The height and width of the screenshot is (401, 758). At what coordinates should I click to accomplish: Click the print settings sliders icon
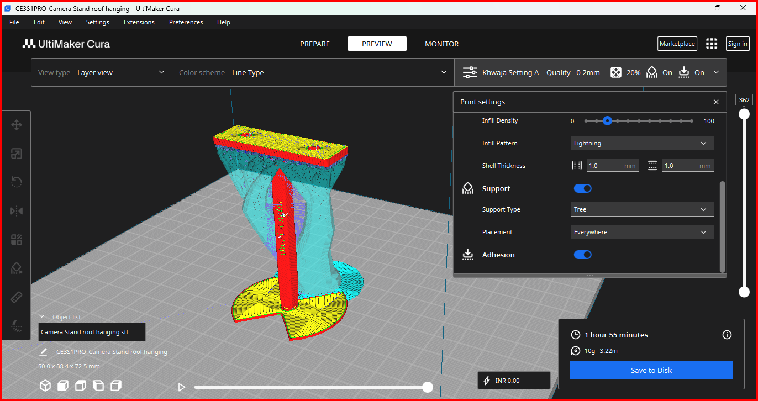click(x=470, y=72)
